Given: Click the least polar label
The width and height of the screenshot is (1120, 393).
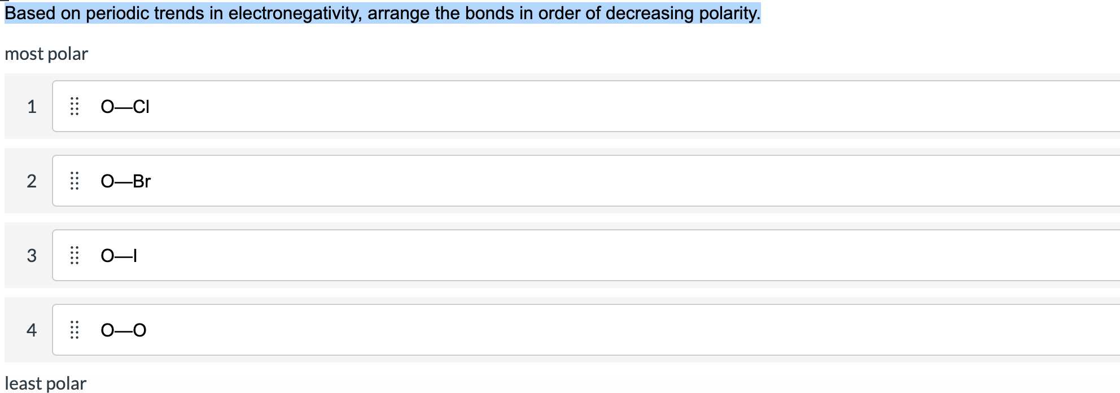Looking at the screenshot, I should (45, 382).
